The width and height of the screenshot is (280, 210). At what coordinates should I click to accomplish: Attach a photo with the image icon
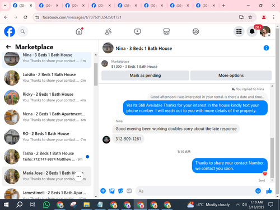(112, 191)
